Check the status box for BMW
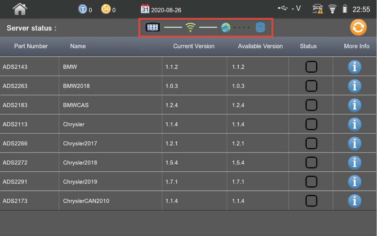Screen dimensions: 377x236 311,67
